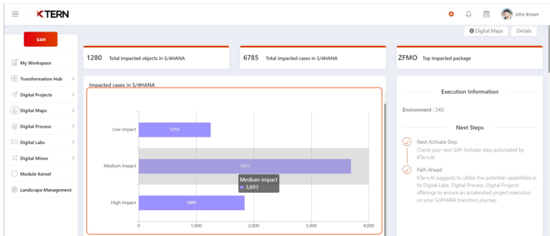Image resolution: width=550 pixels, height=236 pixels.
Task: Select the Digital Labs menu label
Action: point(32,143)
